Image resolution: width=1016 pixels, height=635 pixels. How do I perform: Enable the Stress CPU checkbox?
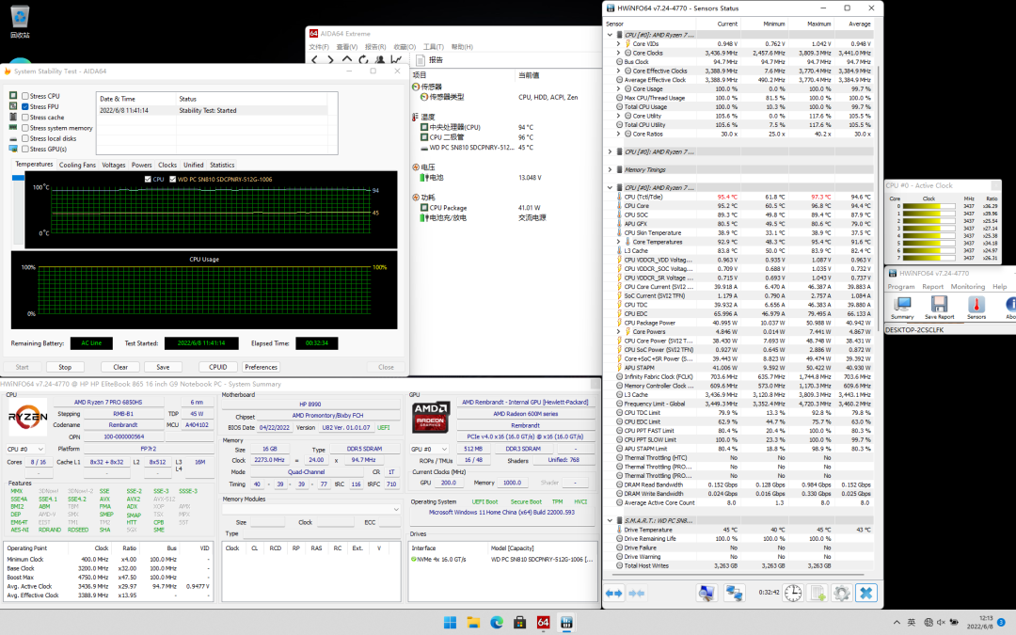(25, 96)
